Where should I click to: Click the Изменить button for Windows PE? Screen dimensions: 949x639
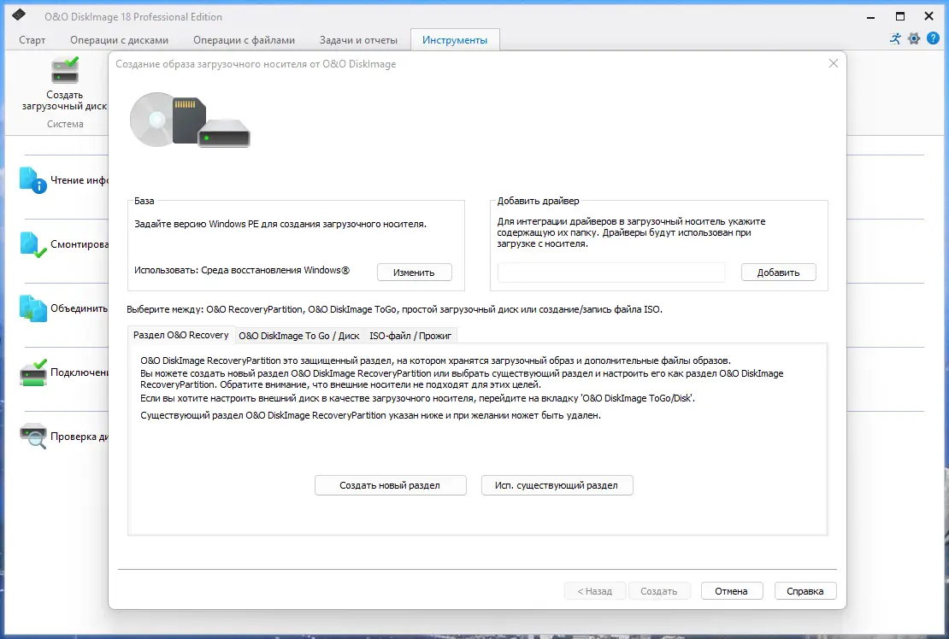414,272
